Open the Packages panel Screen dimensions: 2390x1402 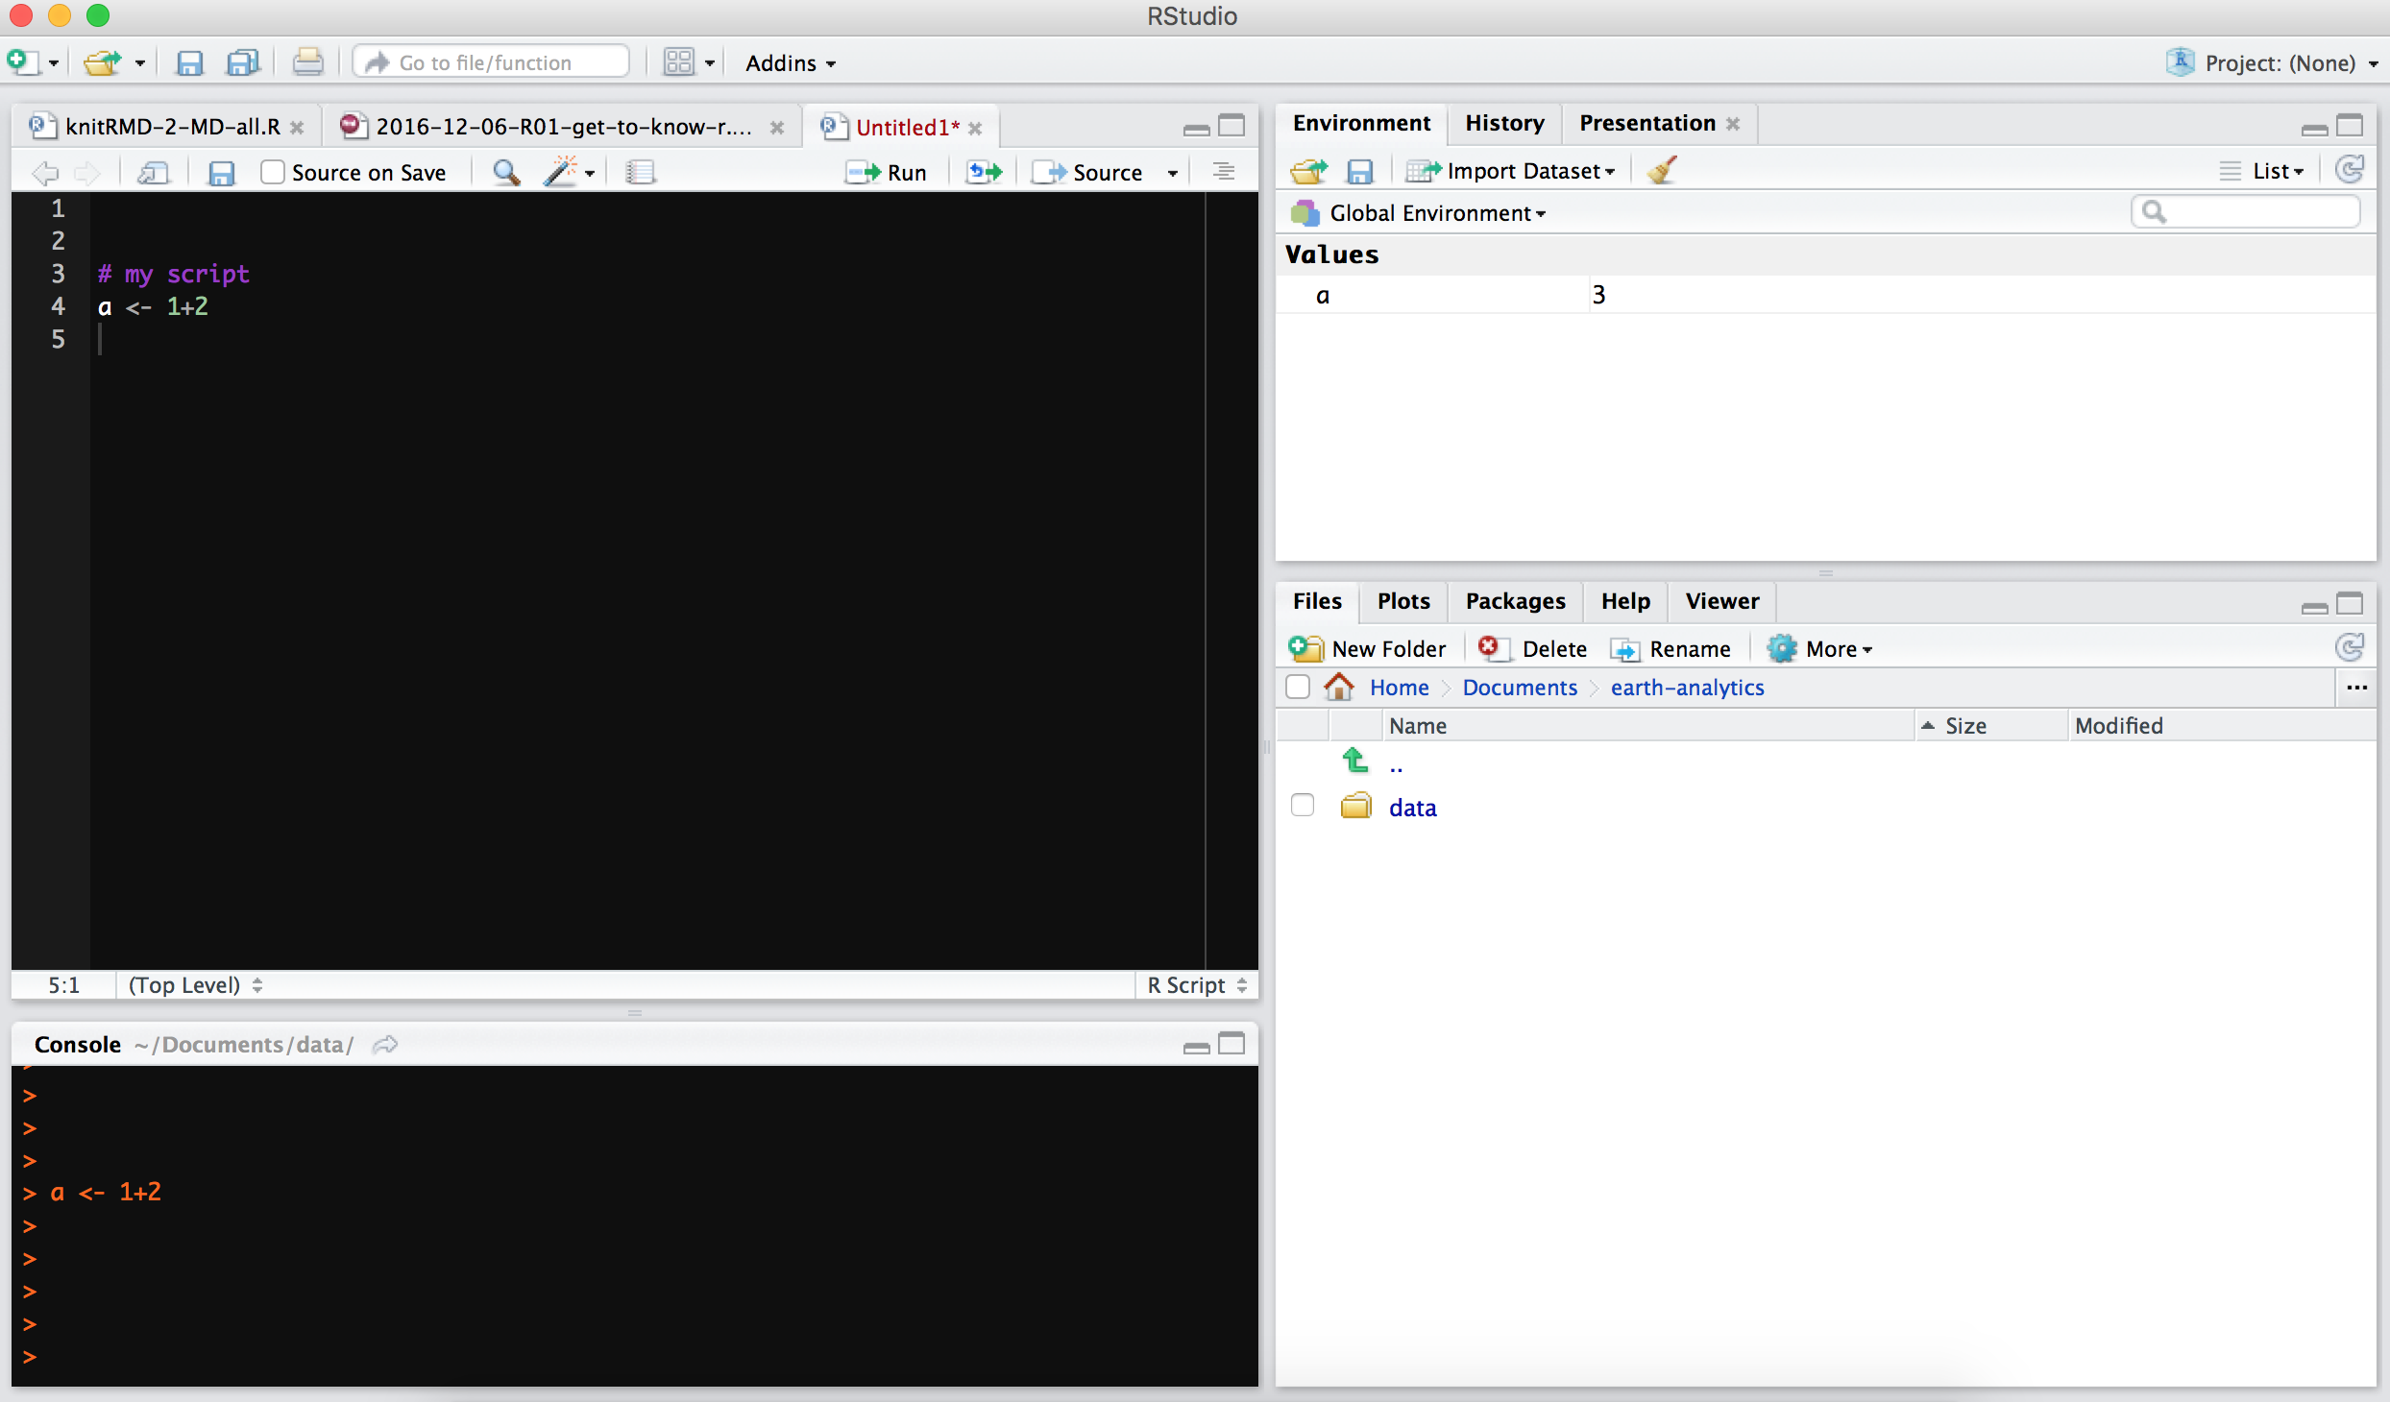[1514, 601]
